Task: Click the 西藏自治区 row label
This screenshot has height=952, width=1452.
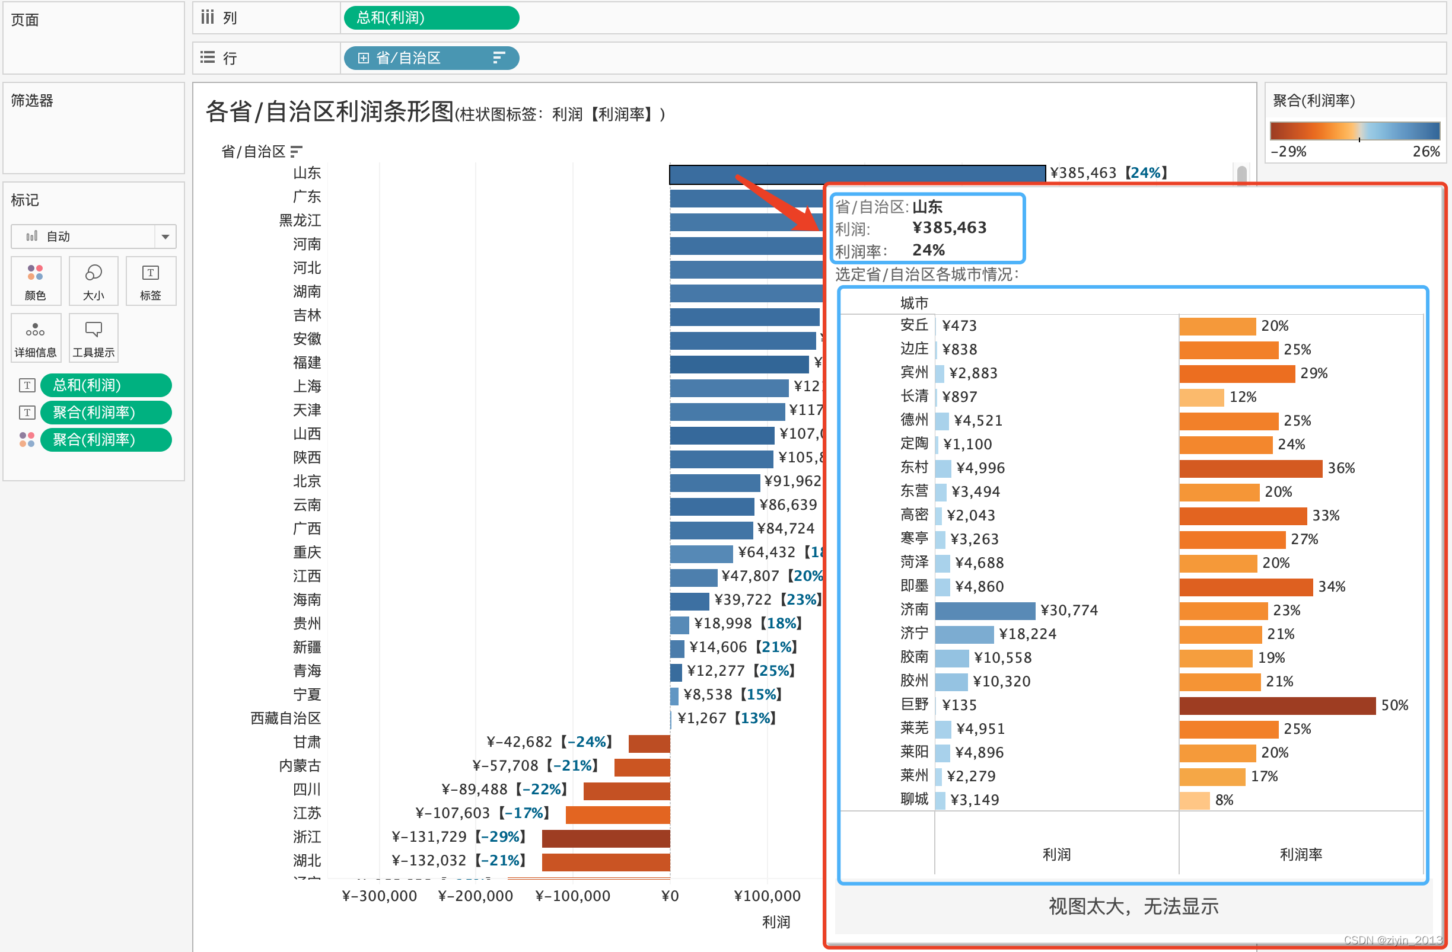Action: click(x=285, y=718)
